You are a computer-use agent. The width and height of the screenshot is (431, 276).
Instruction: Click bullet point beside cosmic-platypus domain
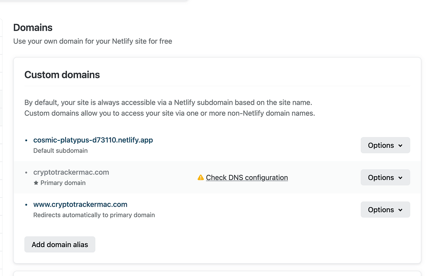point(27,140)
